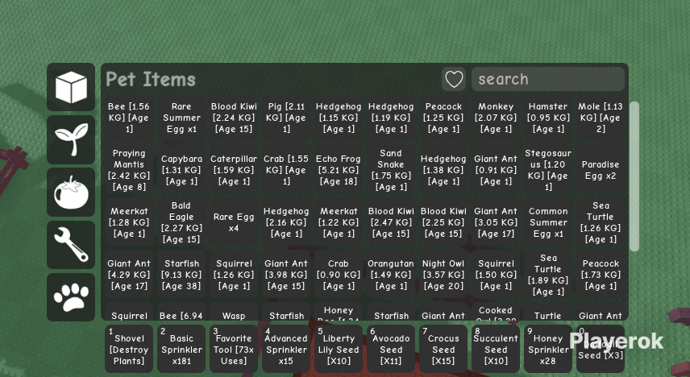This screenshot has height=377, width=690.
Task: Click the search input field
Action: click(548, 79)
